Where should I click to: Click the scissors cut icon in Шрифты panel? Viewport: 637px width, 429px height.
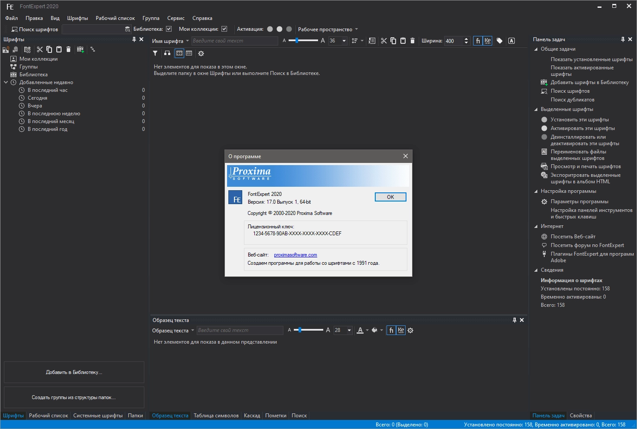[39, 49]
